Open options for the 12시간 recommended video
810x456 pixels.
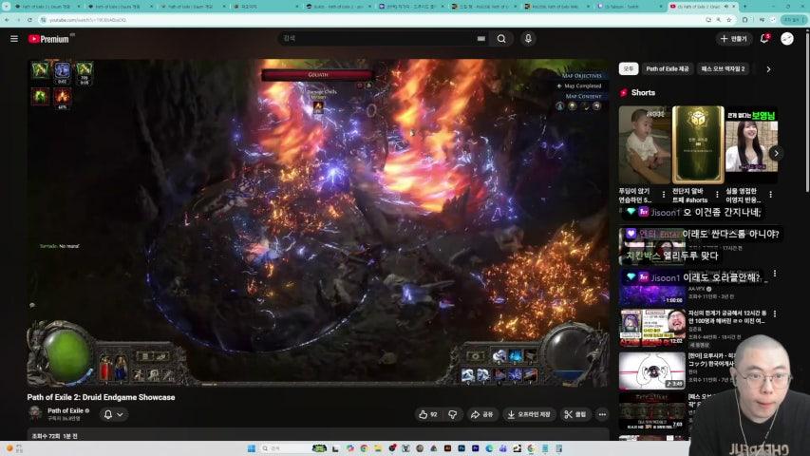[774, 313]
